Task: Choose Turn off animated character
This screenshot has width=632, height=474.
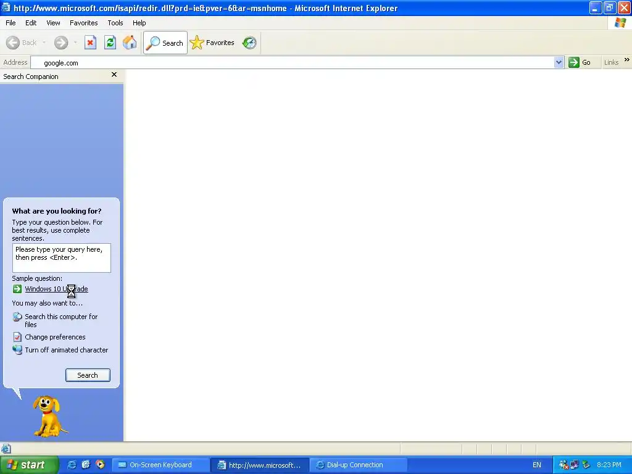Action: pos(67,350)
